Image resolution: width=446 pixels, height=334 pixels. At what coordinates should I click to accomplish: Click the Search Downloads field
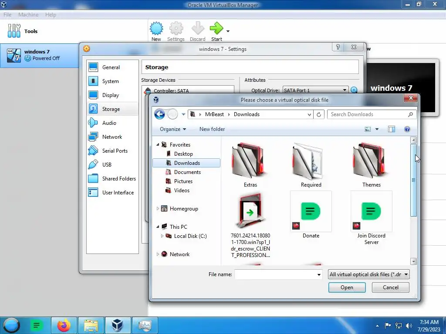372,114
